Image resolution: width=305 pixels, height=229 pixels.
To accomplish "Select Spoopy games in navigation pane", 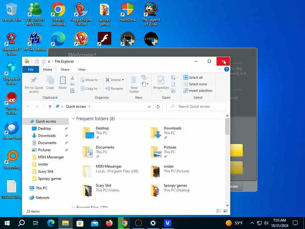I will pos(50,179).
